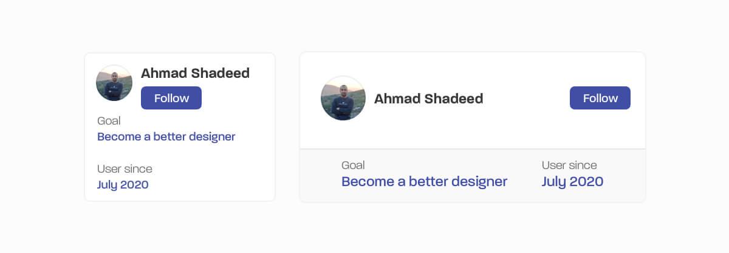Viewport: 729px width, 253px height.
Task: Click the 'Goal' label in the wide card
Action: pyautogui.click(x=353, y=165)
